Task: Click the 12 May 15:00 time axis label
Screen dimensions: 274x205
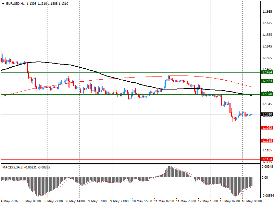Action: tap(208, 201)
